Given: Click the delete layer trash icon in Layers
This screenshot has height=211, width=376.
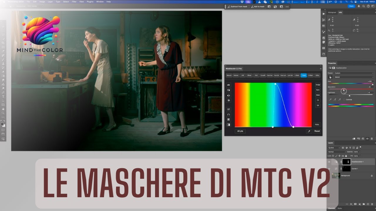Looking at the screenshot, I should pyautogui.click(x=372, y=204).
